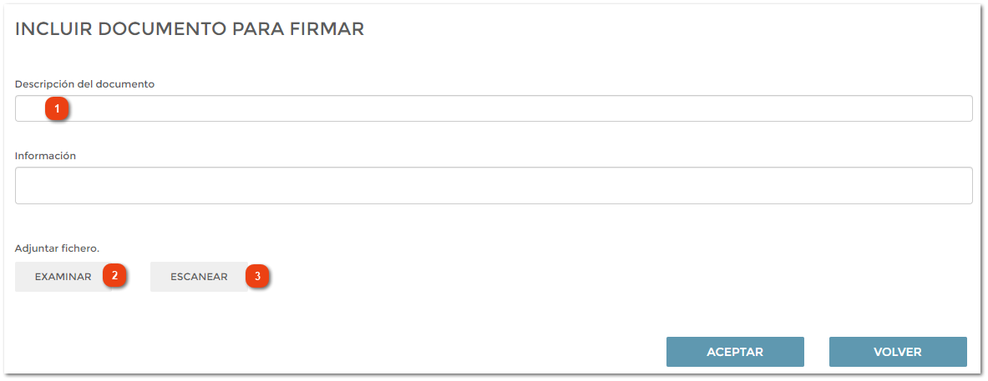The image size is (988, 381).
Task: Click the red number 2 callout badge
Action: [x=114, y=276]
